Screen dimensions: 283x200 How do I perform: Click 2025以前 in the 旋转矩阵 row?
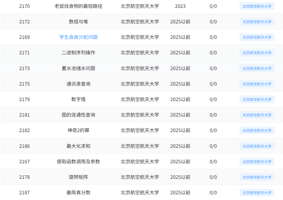180,177
